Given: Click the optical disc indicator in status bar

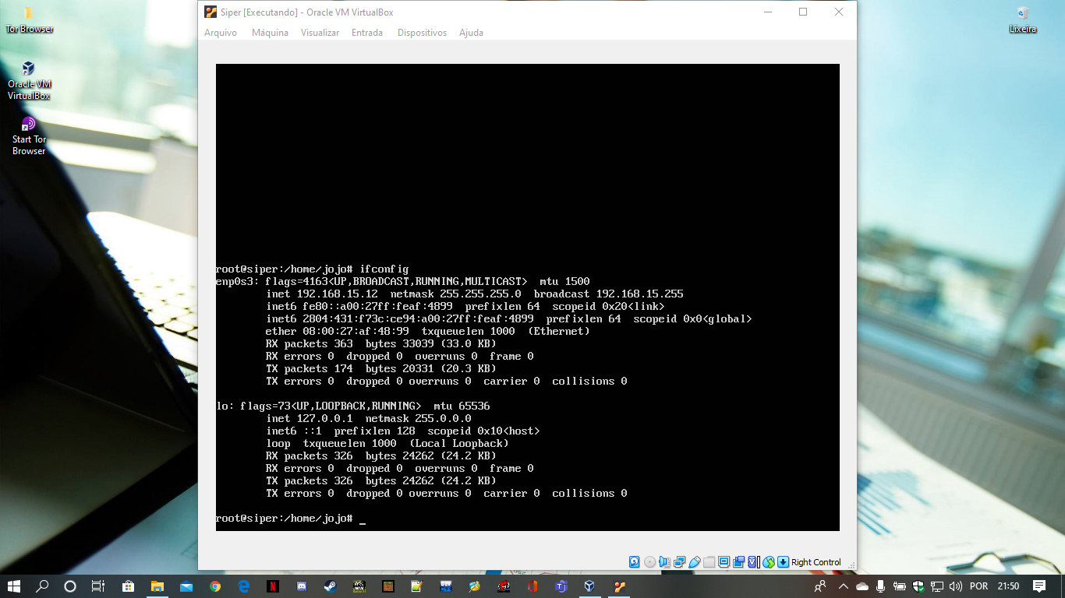Looking at the screenshot, I should point(649,562).
